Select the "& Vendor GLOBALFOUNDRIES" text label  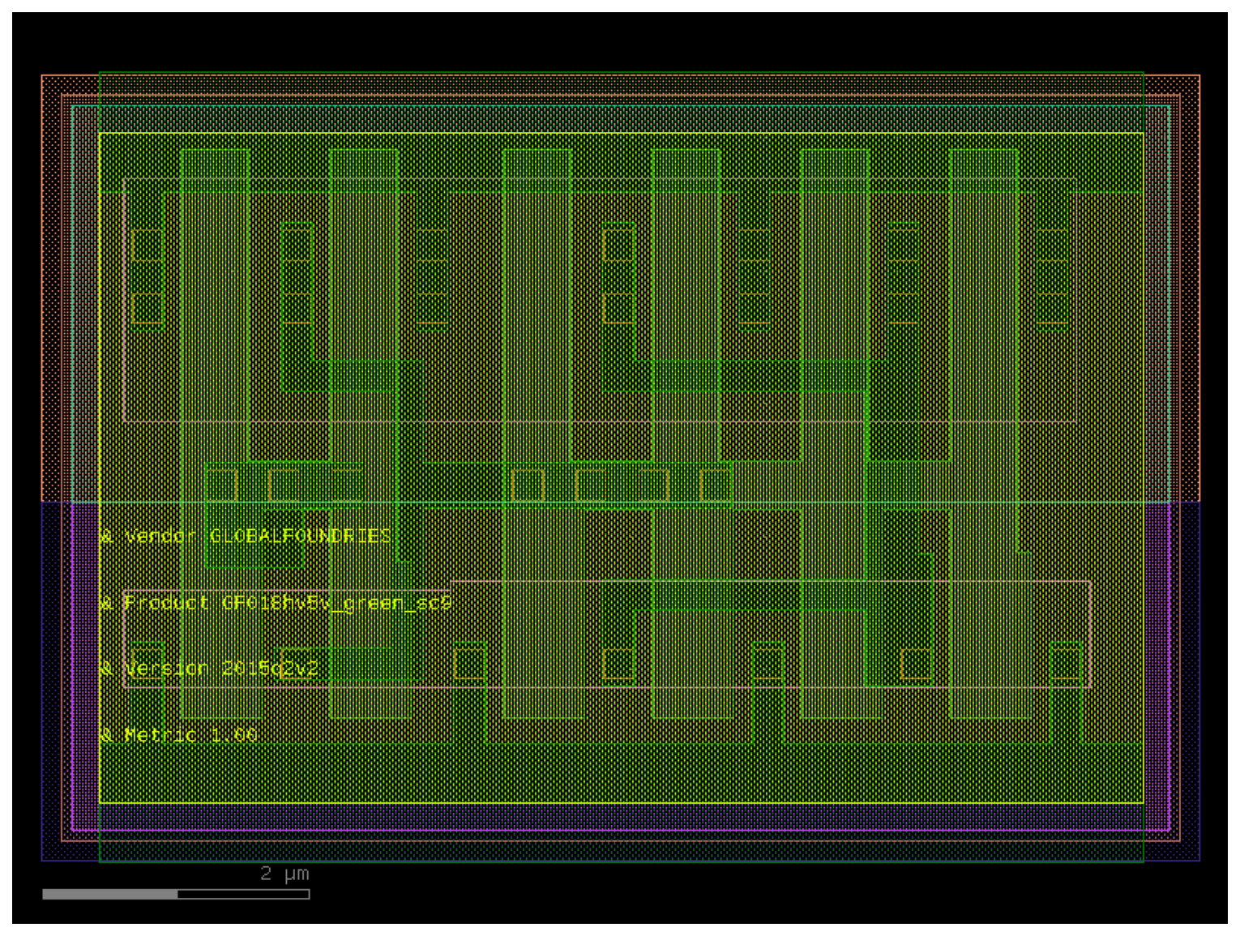pyautogui.click(x=246, y=536)
